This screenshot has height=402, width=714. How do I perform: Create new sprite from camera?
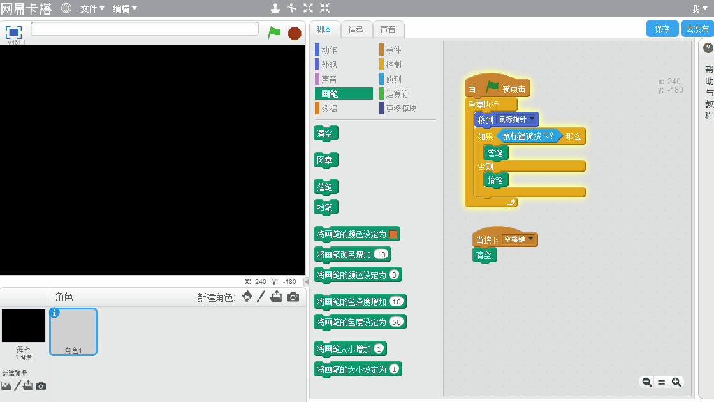(293, 297)
